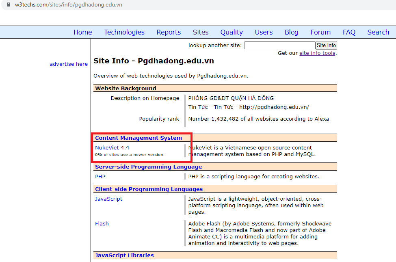
Task: Click the 'lookup another site:' label
Action: pos(215,45)
